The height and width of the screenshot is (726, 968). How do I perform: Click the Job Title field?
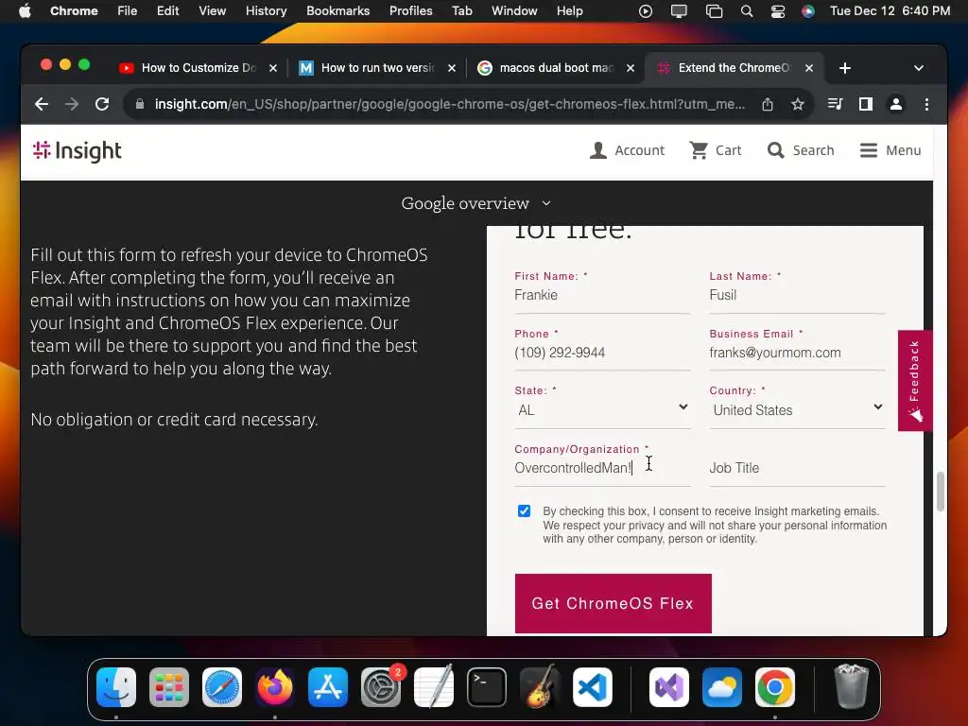click(798, 468)
